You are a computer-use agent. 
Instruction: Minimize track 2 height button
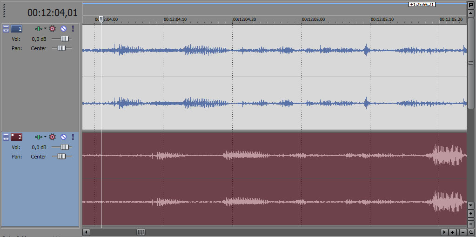(x=6, y=135)
